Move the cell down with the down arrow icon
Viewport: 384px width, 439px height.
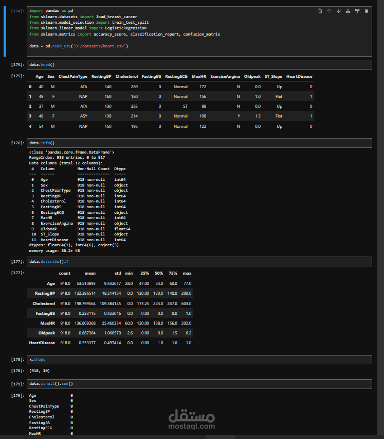(x=338, y=11)
